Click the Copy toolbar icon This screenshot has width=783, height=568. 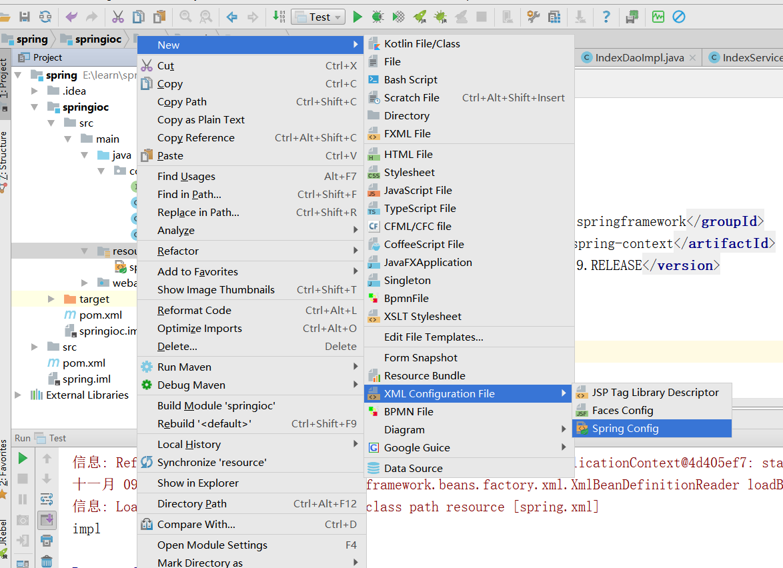point(138,17)
